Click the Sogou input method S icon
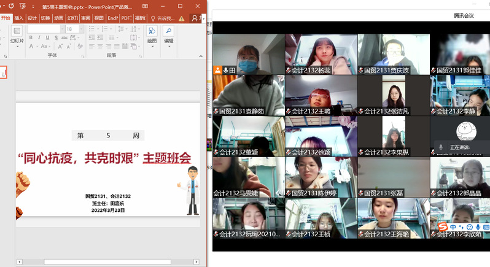Screen dimensions: 490x267 pyautogui.click(x=442, y=227)
